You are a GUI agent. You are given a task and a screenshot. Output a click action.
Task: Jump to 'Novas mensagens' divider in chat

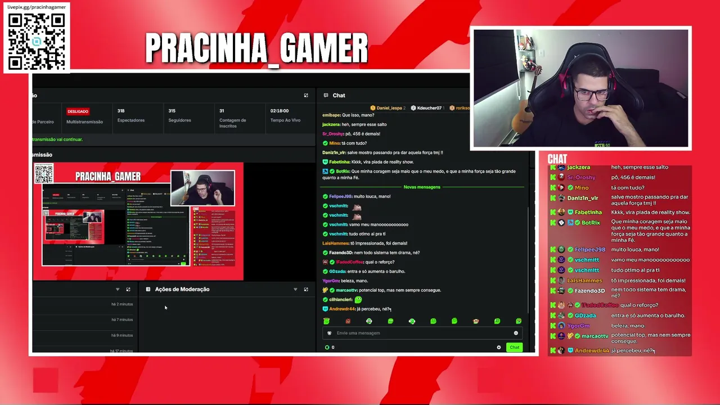[x=422, y=187]
